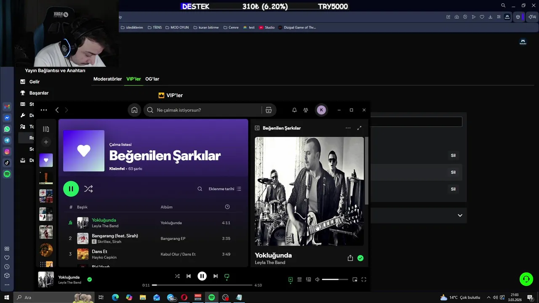Open more options in the Beğenilen Şarkılar panel
This screenshot has width=539, height=303.
click(348, 128)
